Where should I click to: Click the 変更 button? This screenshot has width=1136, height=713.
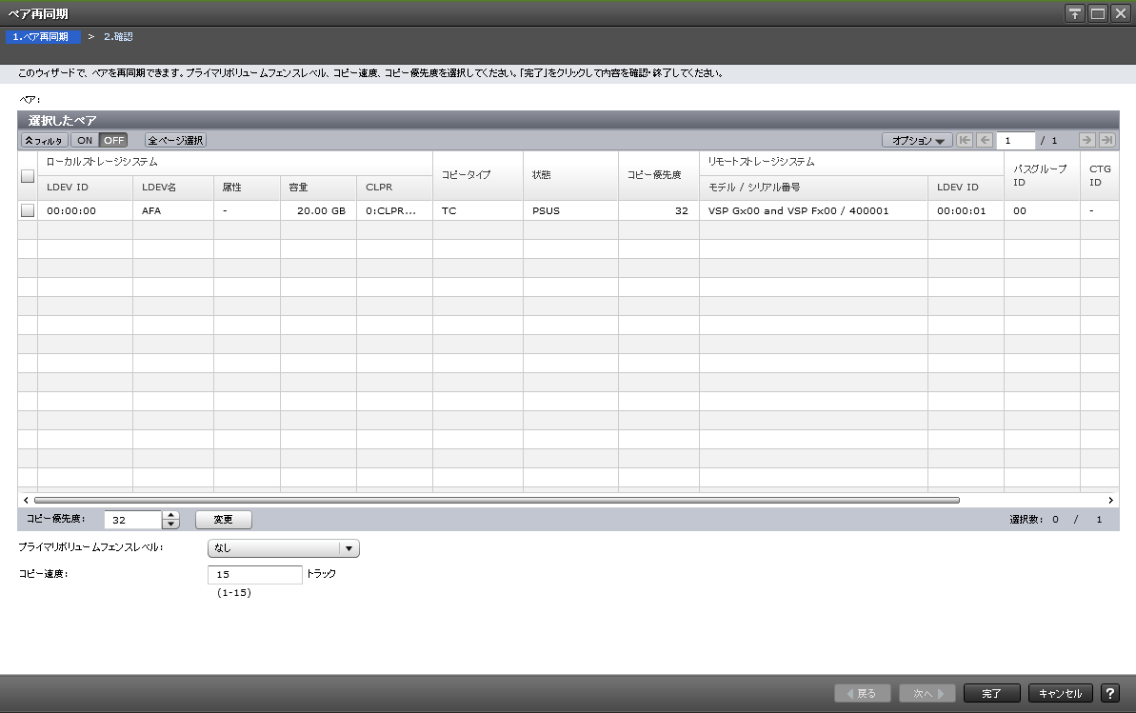click(223, 520)
